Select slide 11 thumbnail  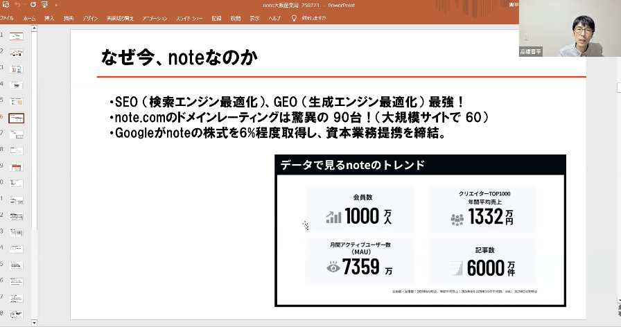click(x=16, y=200)
